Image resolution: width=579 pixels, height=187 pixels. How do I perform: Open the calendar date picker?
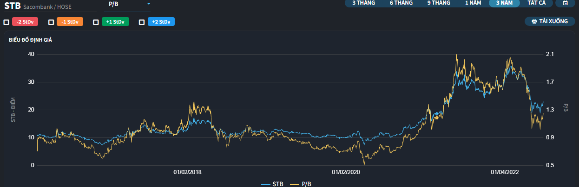pyautogui.click(x=565, y=3)
